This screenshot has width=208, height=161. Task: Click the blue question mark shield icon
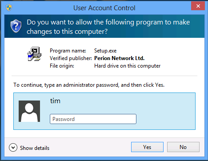[16, 26]
